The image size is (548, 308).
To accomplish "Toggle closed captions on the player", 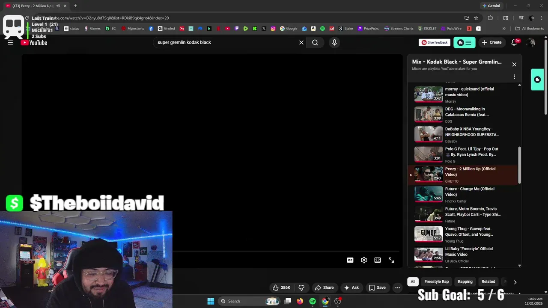I will pos(350,260).
